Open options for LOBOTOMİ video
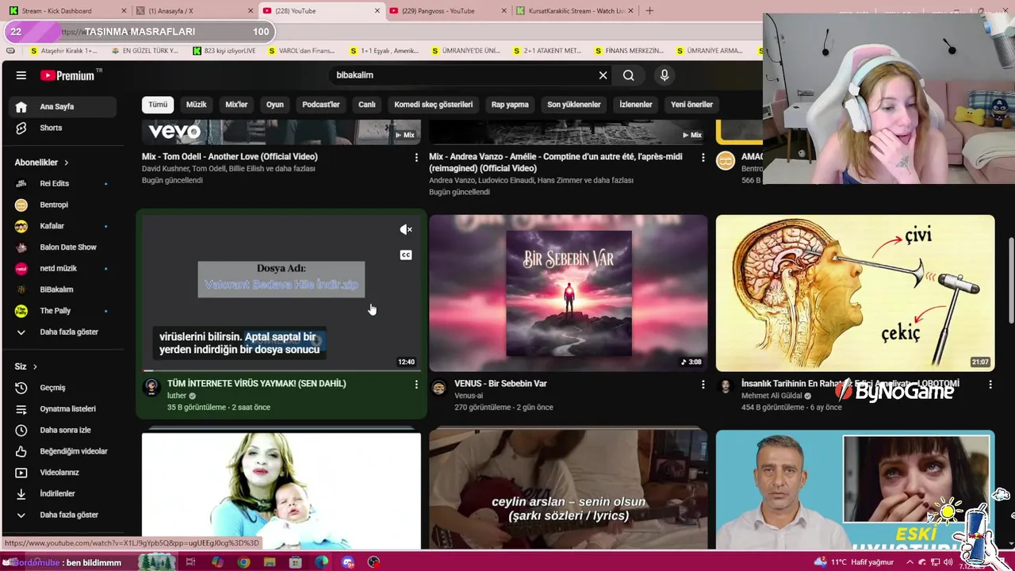Image resolution: width=1015 pixels, height=571 pixels. [990, 385]
